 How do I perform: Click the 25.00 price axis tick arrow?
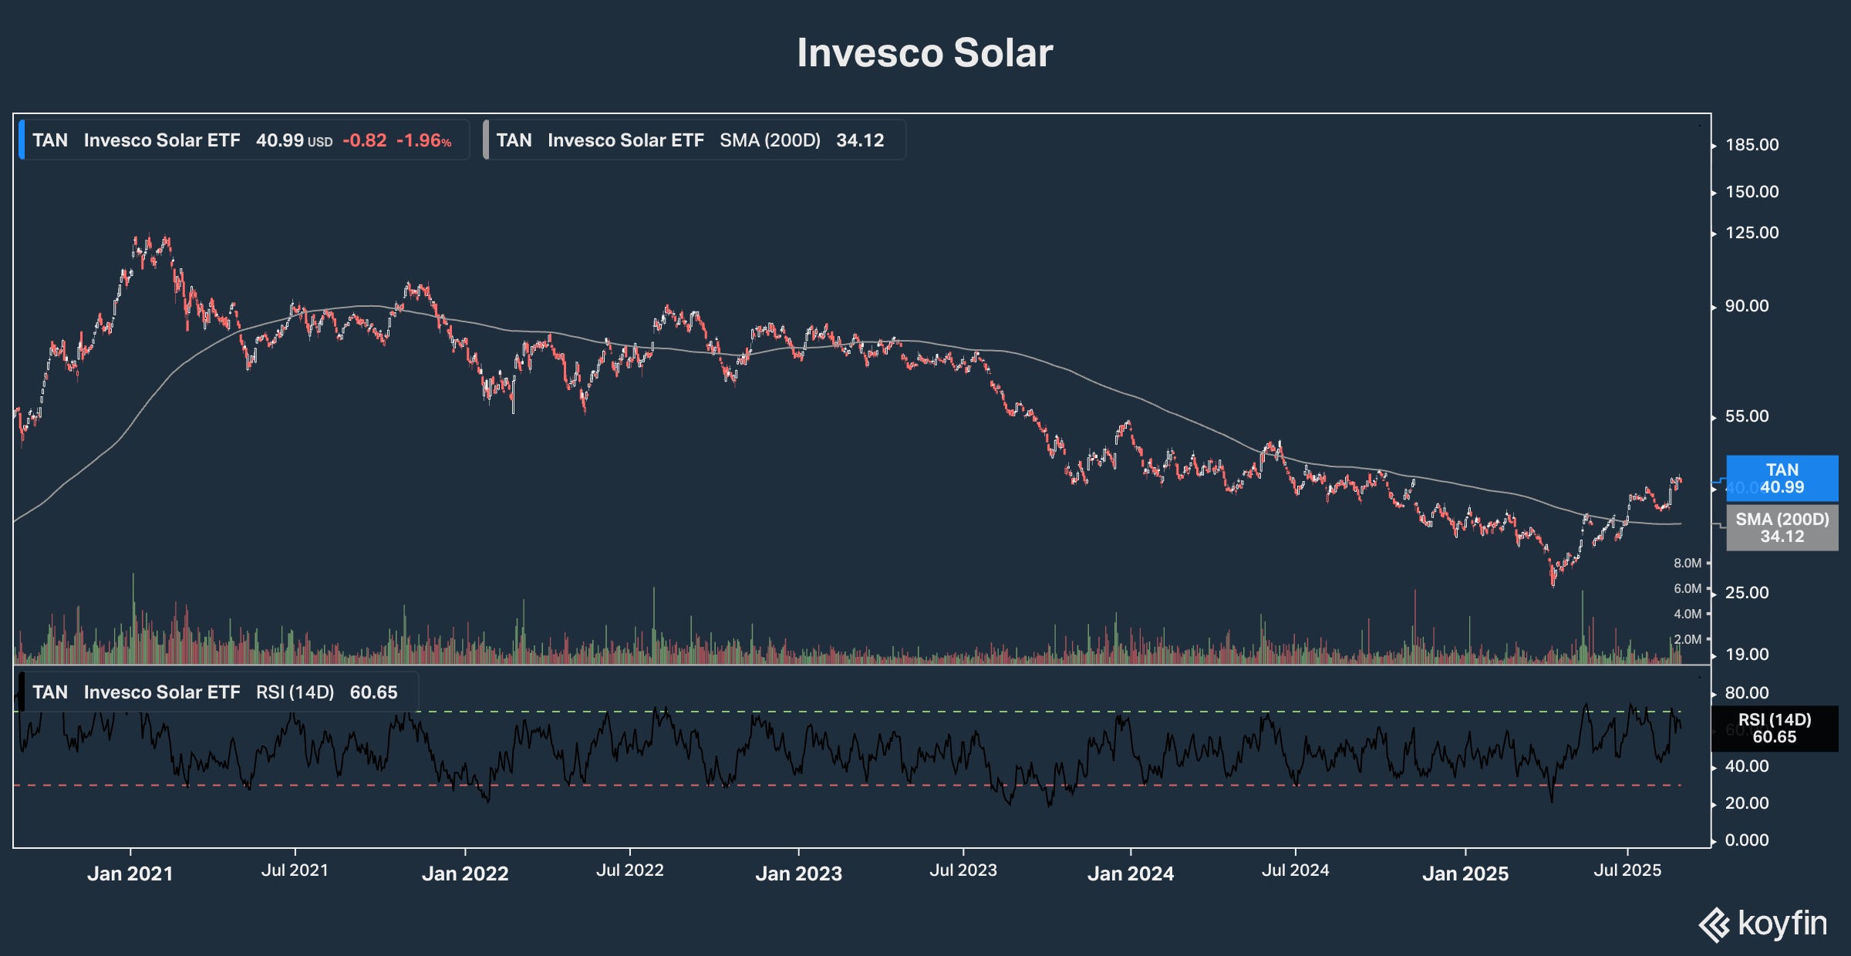pyautogui.click(x=1714, y=593)
